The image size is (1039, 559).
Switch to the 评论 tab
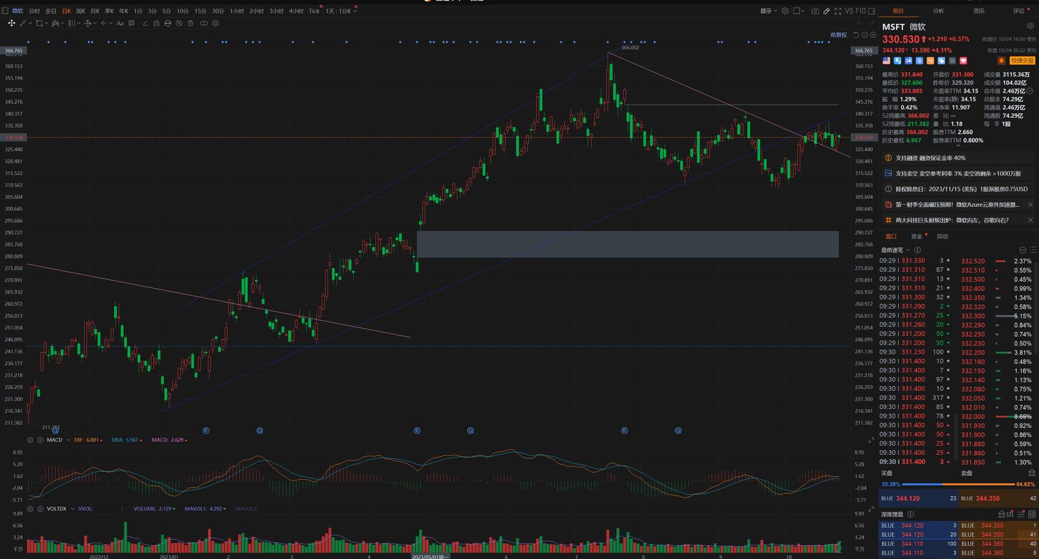(1019, 11)
